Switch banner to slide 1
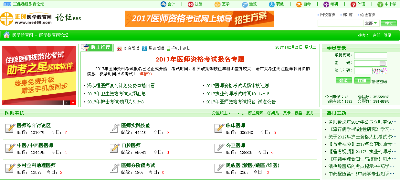The image size is (400, 180). [x=67, y=102]
